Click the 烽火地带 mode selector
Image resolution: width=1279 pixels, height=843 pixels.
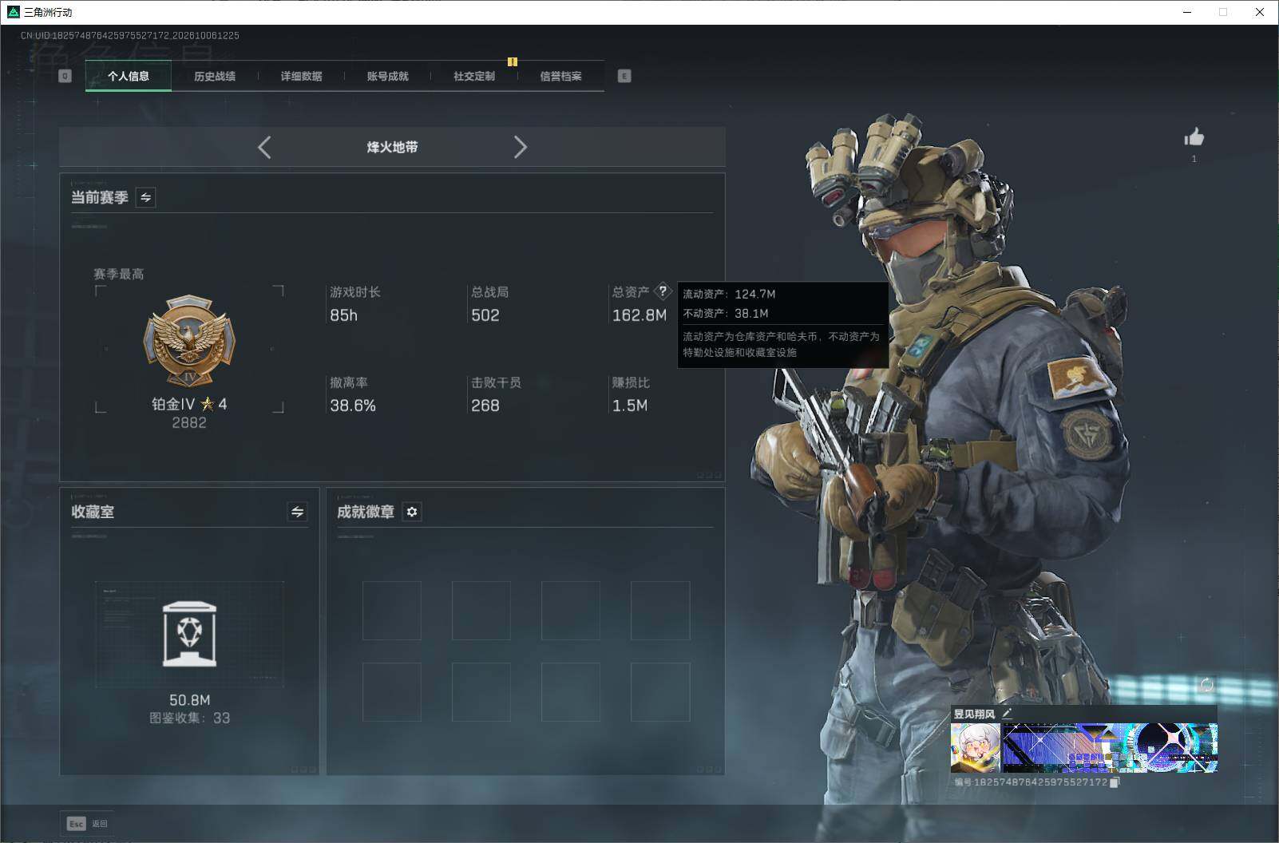pyautogui.click(x=392, y=147)
